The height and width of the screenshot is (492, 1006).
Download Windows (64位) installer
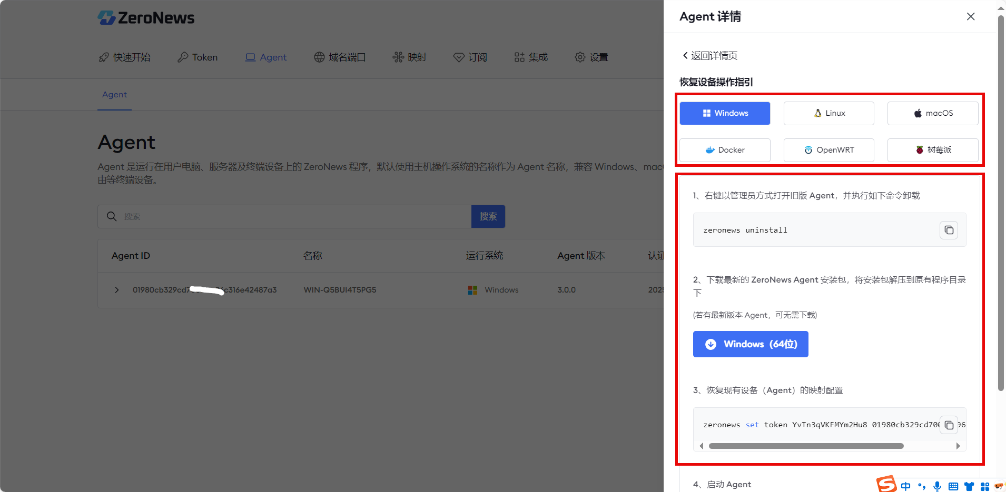(x=751, y=344)
